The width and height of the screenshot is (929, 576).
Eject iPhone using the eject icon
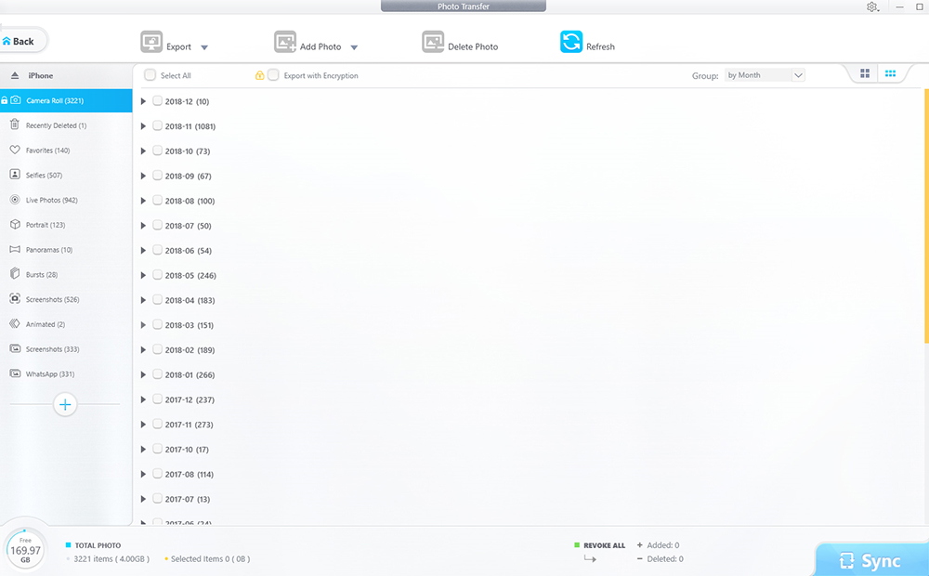tap(15, 75)
